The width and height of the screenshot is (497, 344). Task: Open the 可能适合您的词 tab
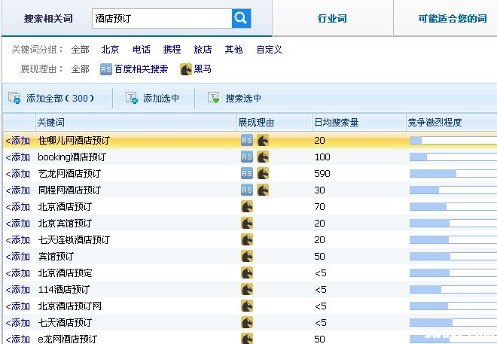coord(453,18)
